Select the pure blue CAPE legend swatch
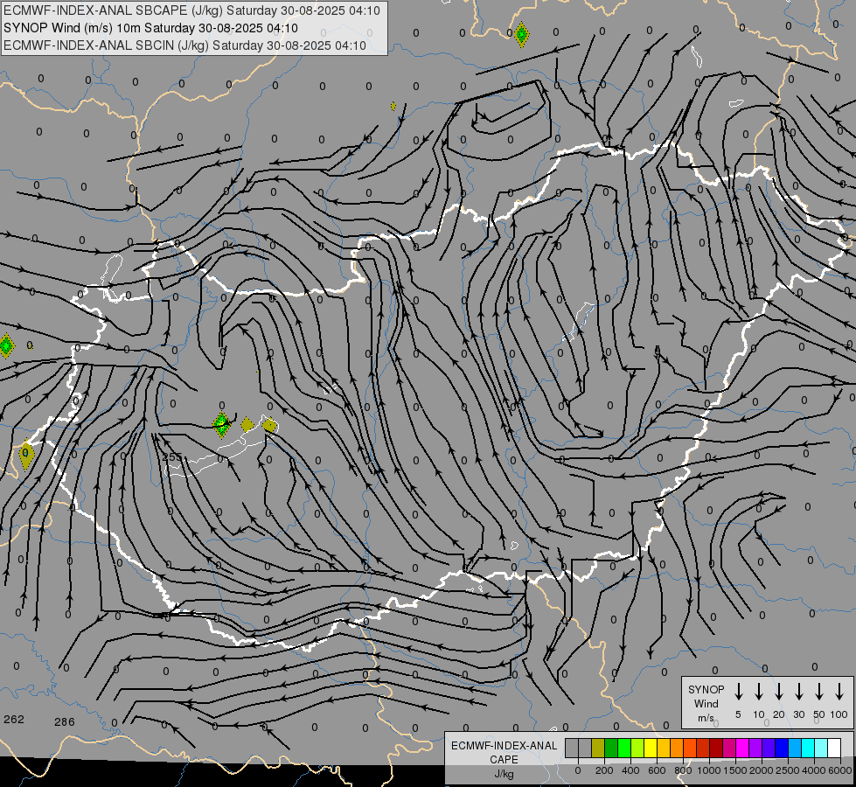This screenshot has height=787, width=856. 782,748
